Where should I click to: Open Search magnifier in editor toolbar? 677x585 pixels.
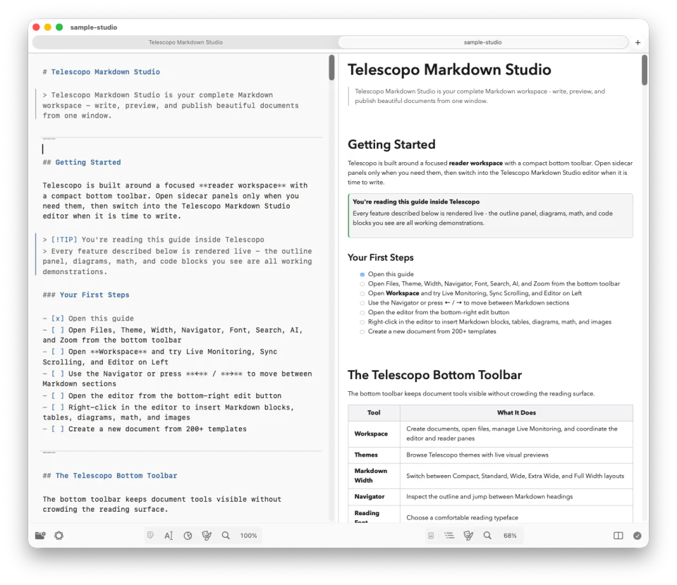click(226, 536)
